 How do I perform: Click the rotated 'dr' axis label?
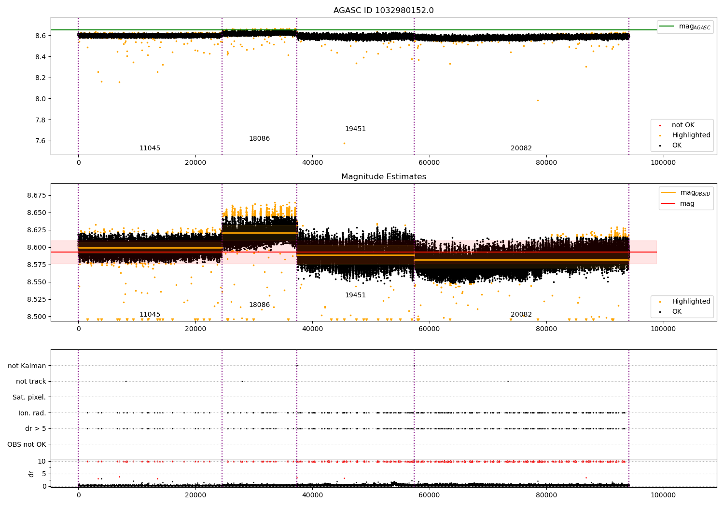[31, 474]
